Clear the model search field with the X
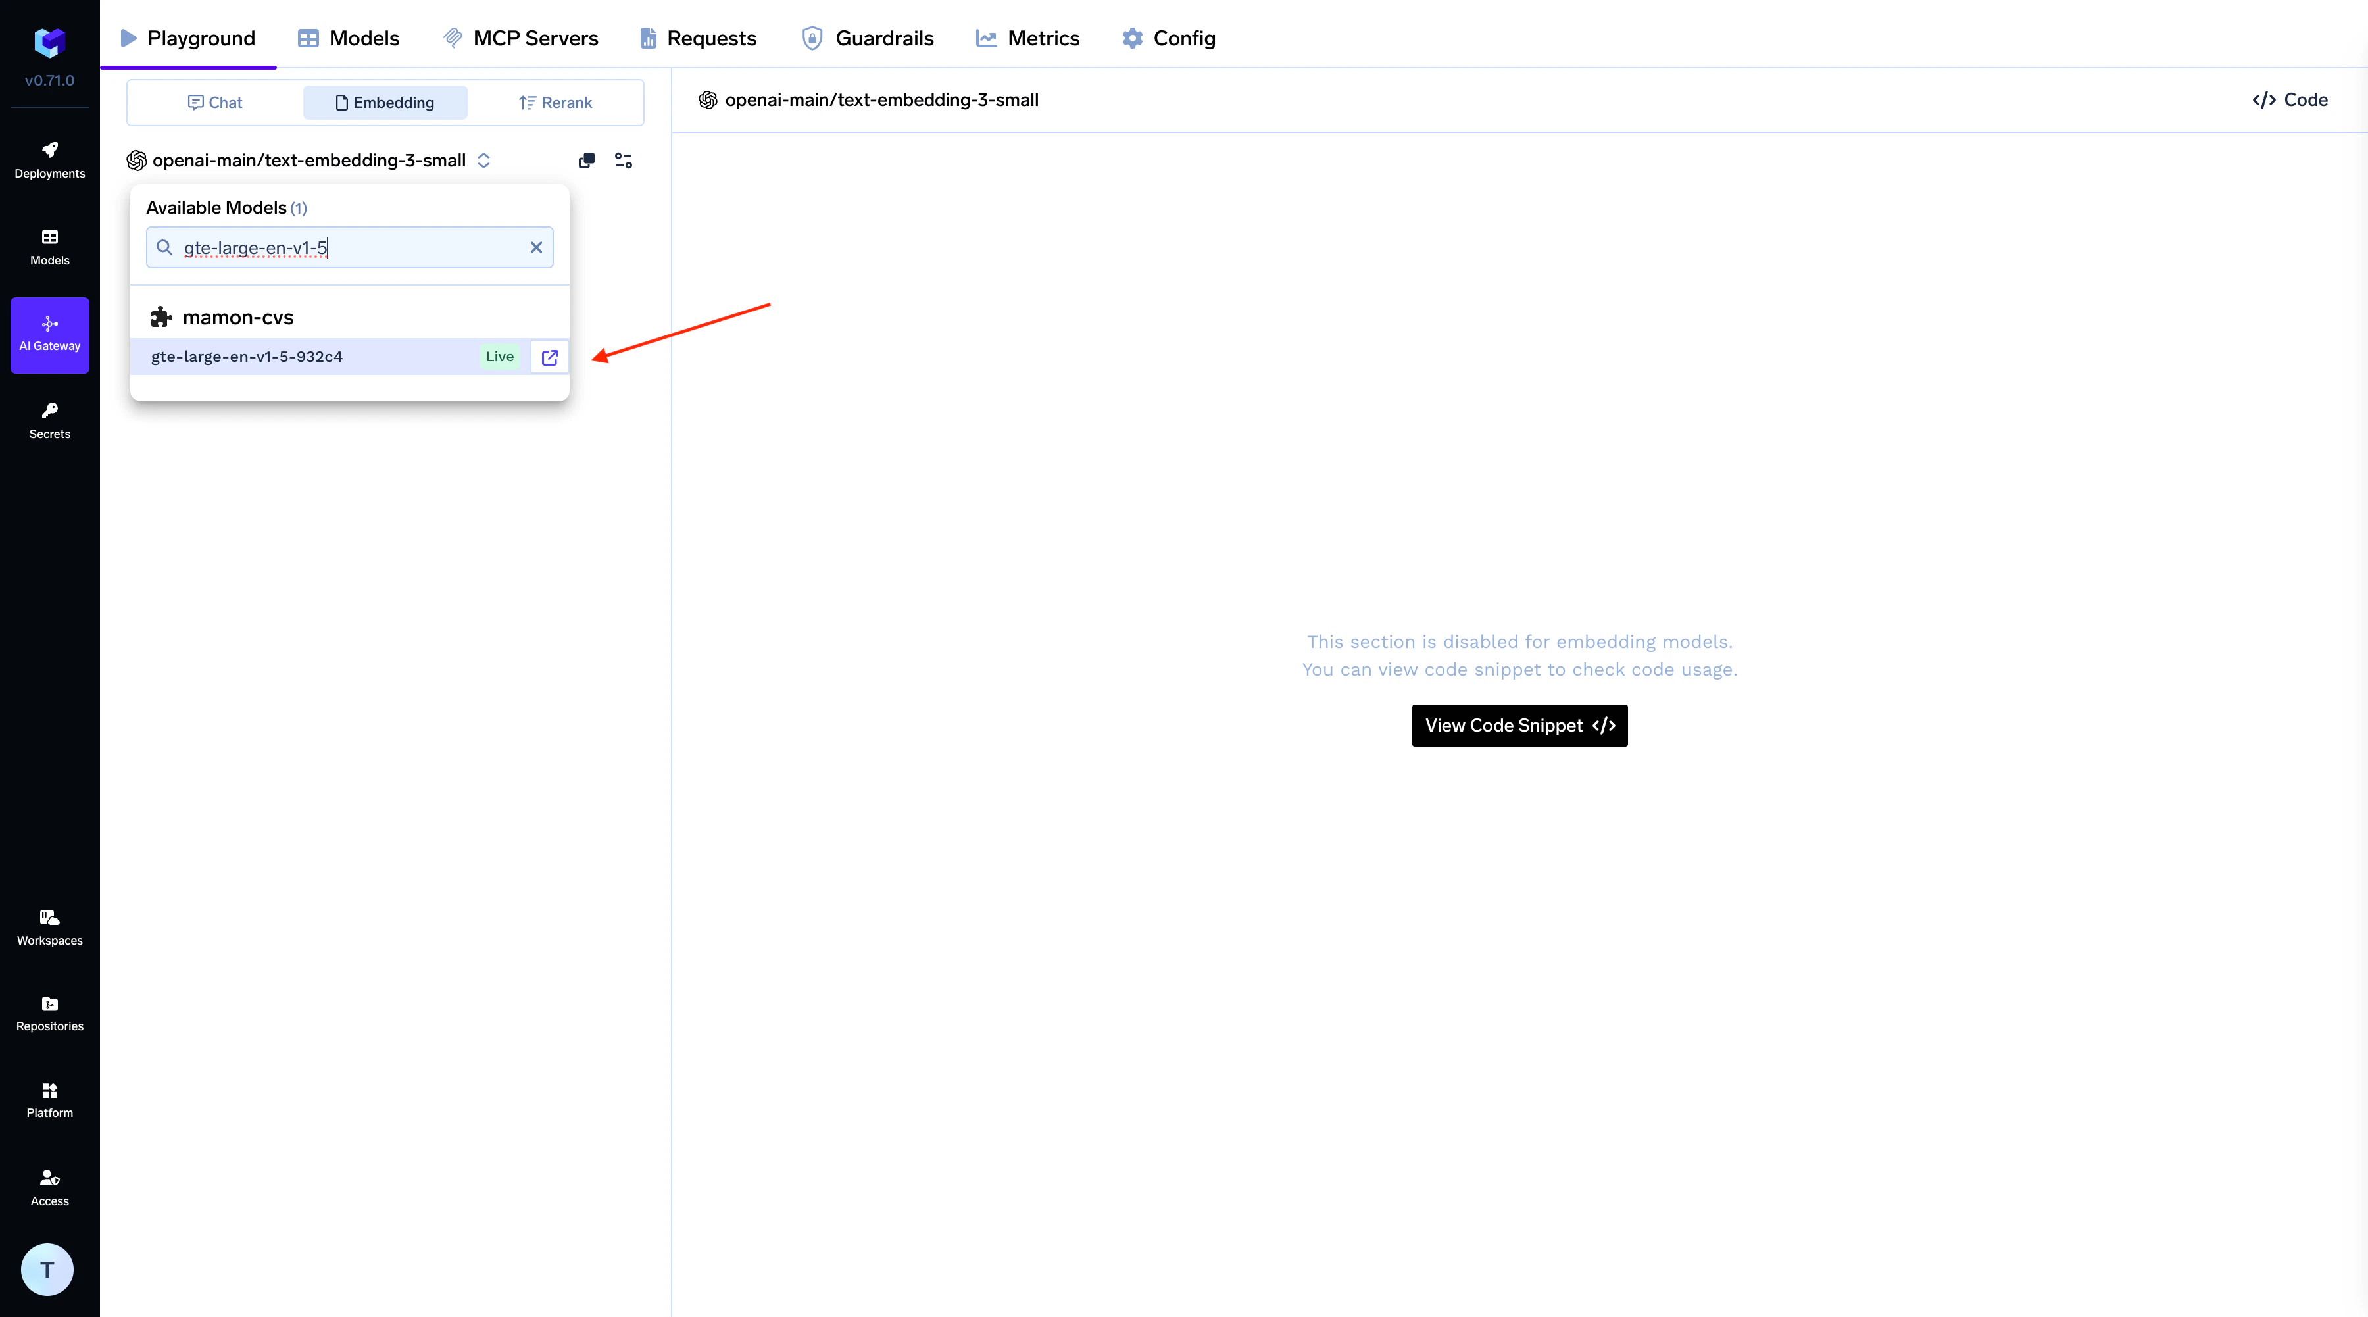This screenshot has width=2368, height=1317. coord(536,247)
